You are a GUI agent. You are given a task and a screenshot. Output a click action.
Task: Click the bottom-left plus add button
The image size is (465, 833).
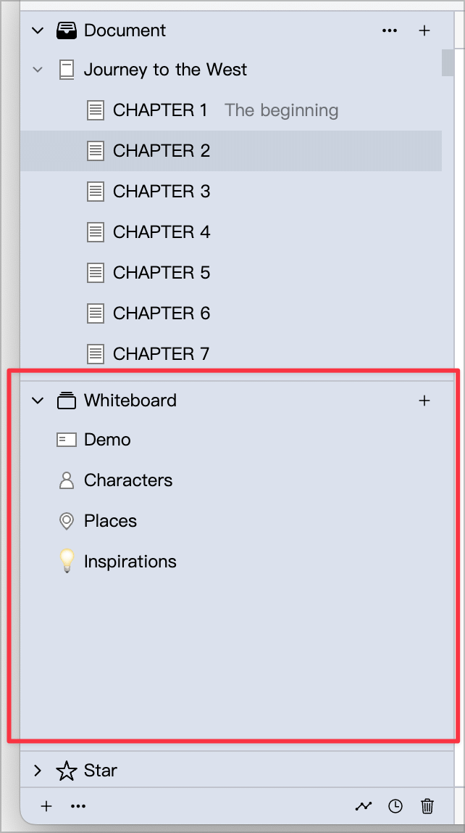click(x=46, y=806)
